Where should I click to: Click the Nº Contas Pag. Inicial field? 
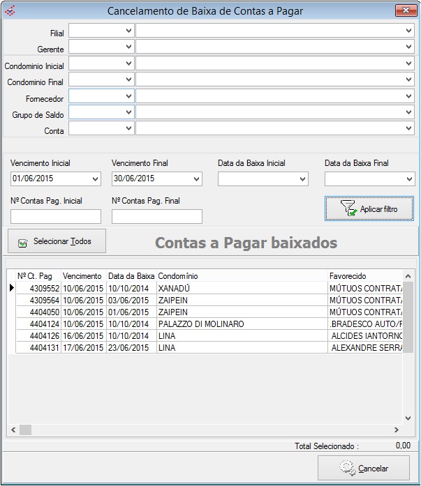coord(56,217)
